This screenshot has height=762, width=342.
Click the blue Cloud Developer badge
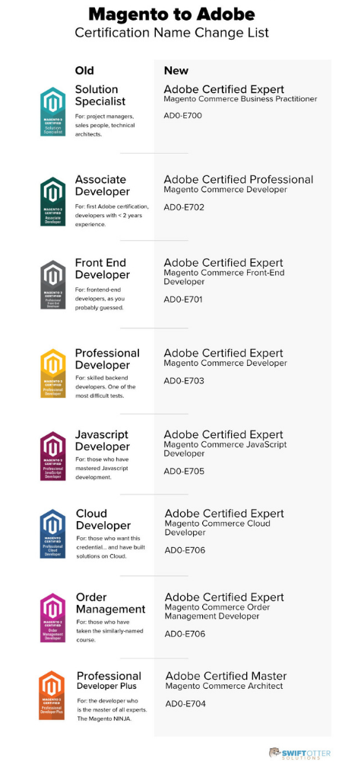[x=52, y=533]
